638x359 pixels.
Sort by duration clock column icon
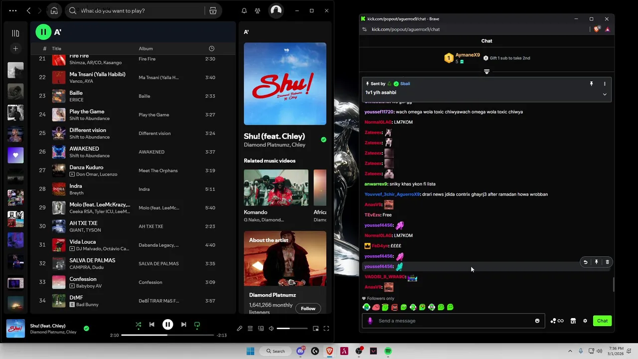(211, 48)
